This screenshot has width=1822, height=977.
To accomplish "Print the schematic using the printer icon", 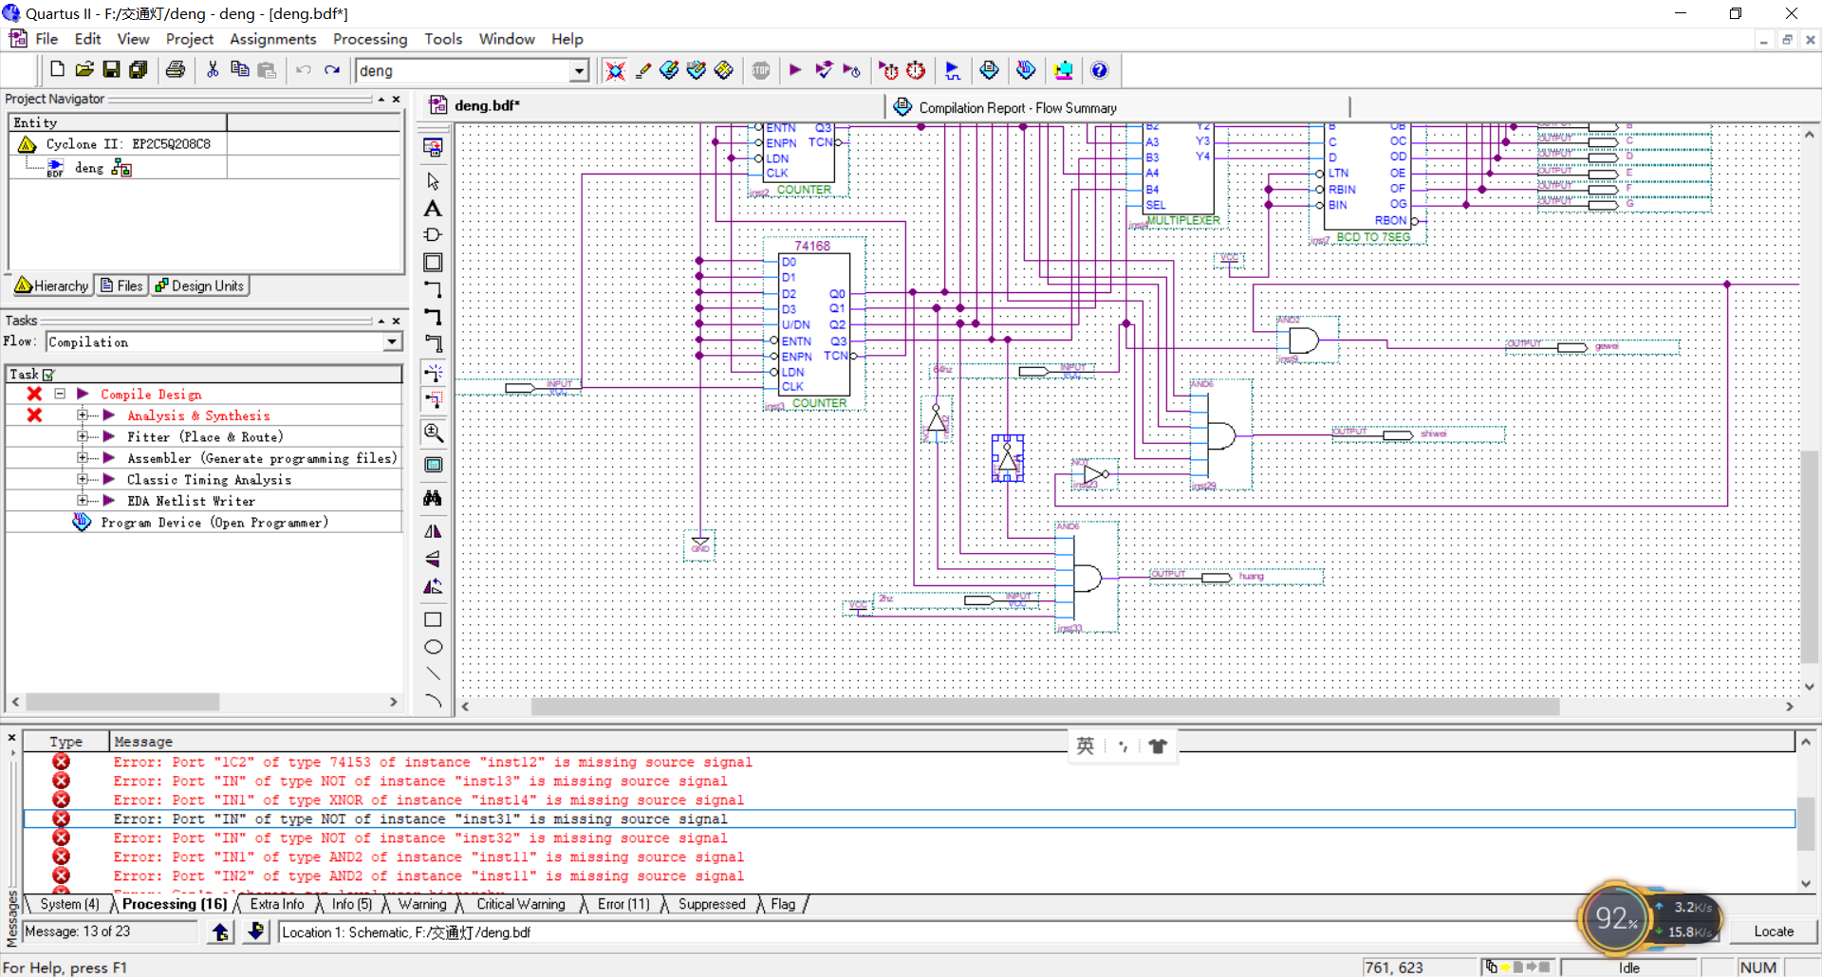I will click(x=176, y=69).
